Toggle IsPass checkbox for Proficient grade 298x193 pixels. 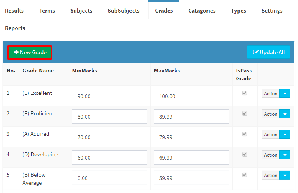245,113
